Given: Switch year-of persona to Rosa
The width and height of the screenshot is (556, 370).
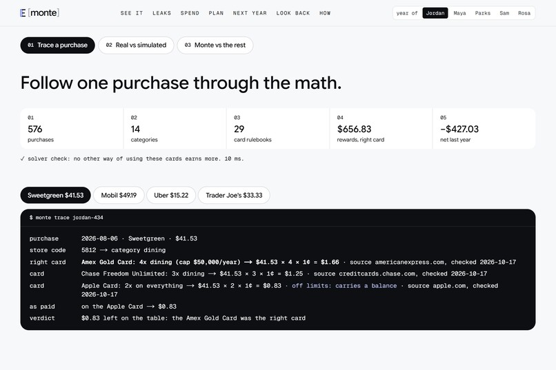Looking at the screenshot, I should (x=524, y=13).
